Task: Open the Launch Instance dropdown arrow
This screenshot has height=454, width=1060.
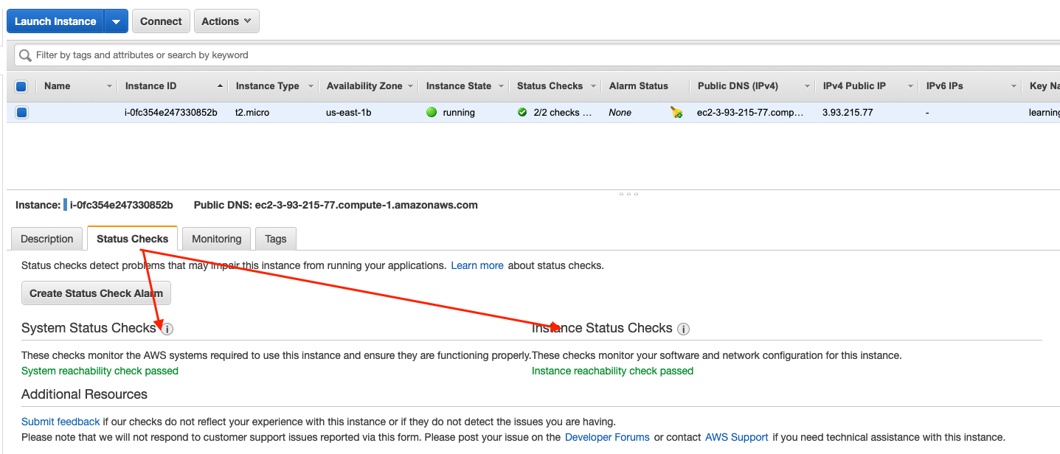Action: coord(117,21)
